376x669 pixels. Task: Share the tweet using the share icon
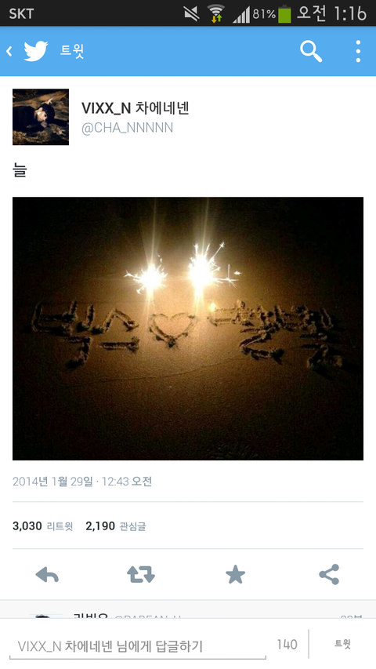329,574
